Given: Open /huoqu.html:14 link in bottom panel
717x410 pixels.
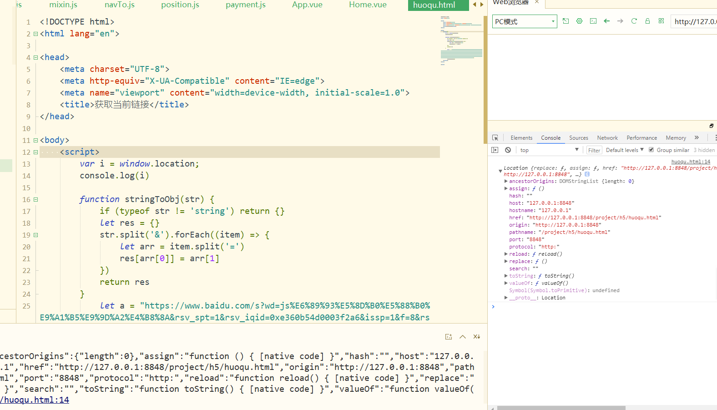Looking at the screenshot, I should pos(35,400).
